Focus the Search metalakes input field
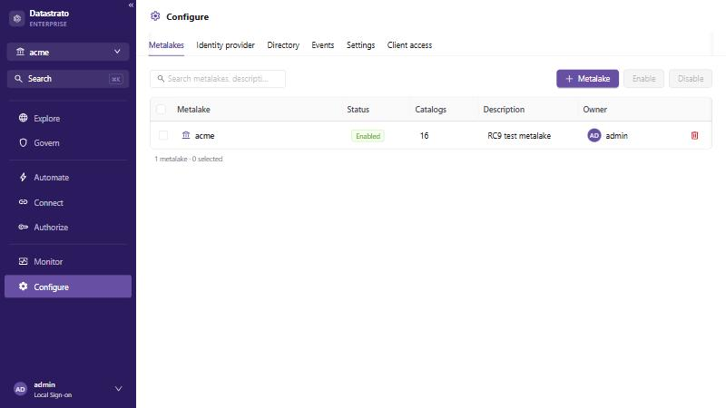Screen dimensions: 726x408 [x=218, y=79]
